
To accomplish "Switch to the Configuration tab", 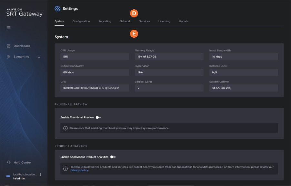I will (x=81, y=21).
